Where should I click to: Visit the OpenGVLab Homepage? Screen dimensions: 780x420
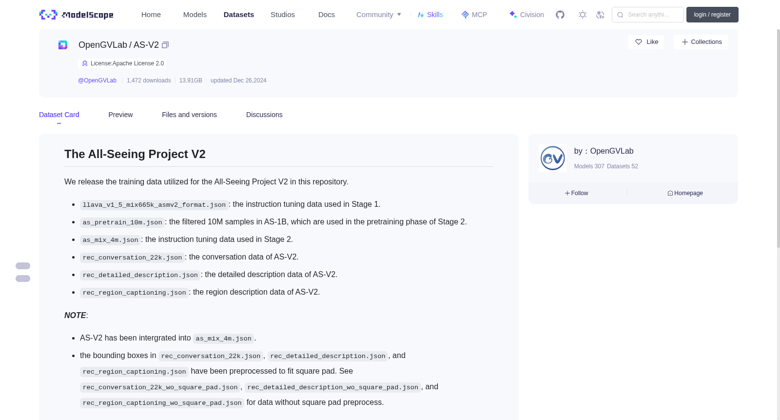click(x=685, y=193)
